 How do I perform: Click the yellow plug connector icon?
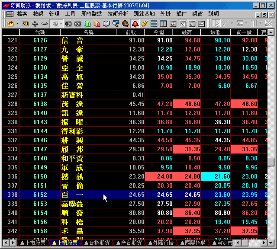point(145,24)
